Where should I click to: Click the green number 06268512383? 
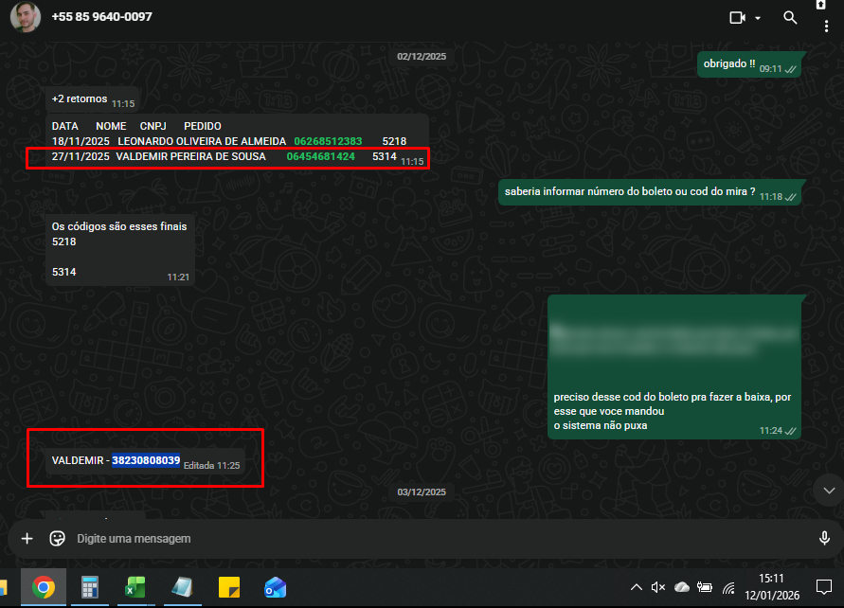pyautogui.click(x=328, y=141)
